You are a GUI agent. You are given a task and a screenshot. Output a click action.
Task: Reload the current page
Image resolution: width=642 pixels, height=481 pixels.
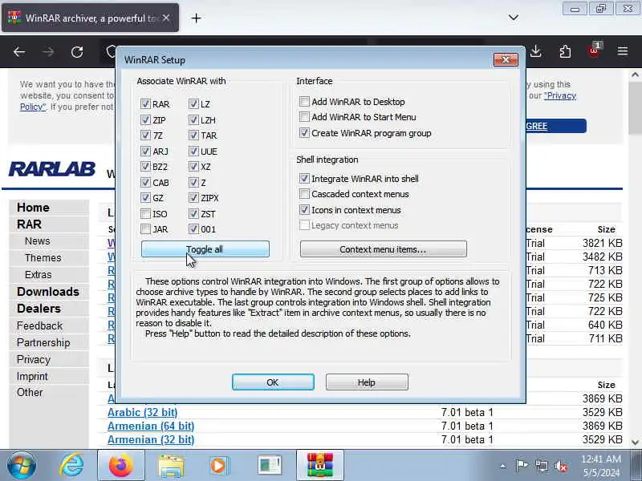(77, 52)
